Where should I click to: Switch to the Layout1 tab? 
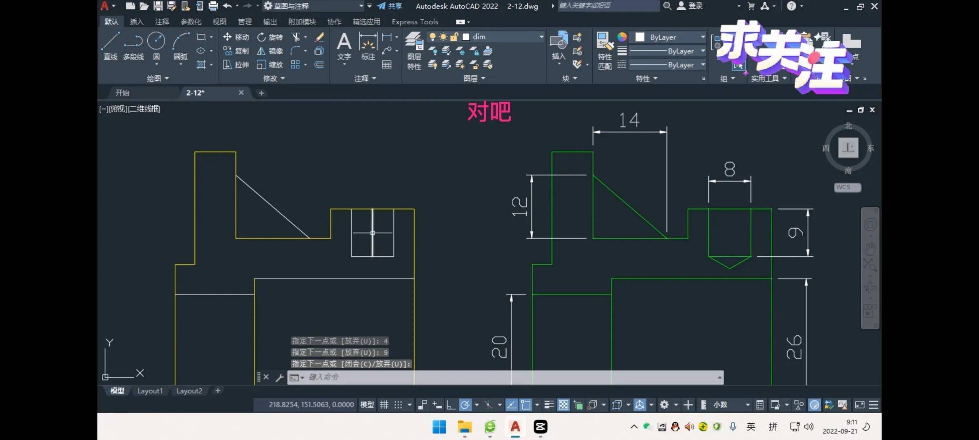pyautogui.click(x=150, y=391)
